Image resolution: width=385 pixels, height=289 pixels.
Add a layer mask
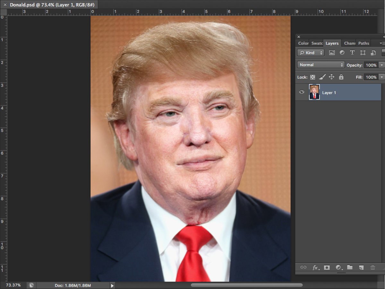coord(327,267)
